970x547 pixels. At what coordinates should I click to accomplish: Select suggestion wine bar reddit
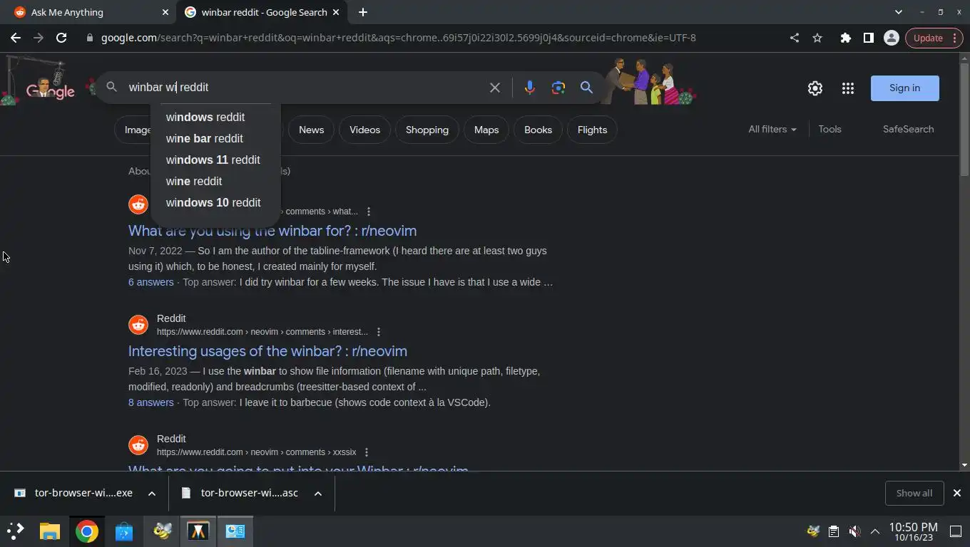tap(205, 138)
